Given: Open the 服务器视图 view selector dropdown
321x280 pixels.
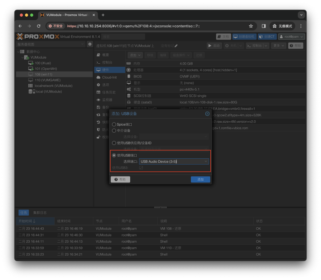Looking at the screenshot, I should tap(50, 44).
